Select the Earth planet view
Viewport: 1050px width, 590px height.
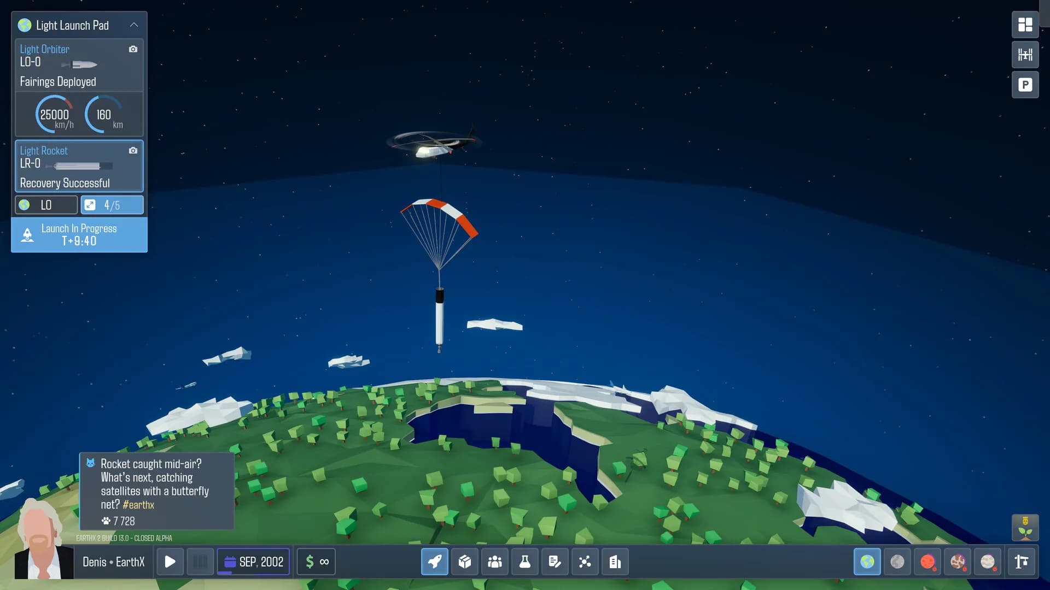(867, 562)
